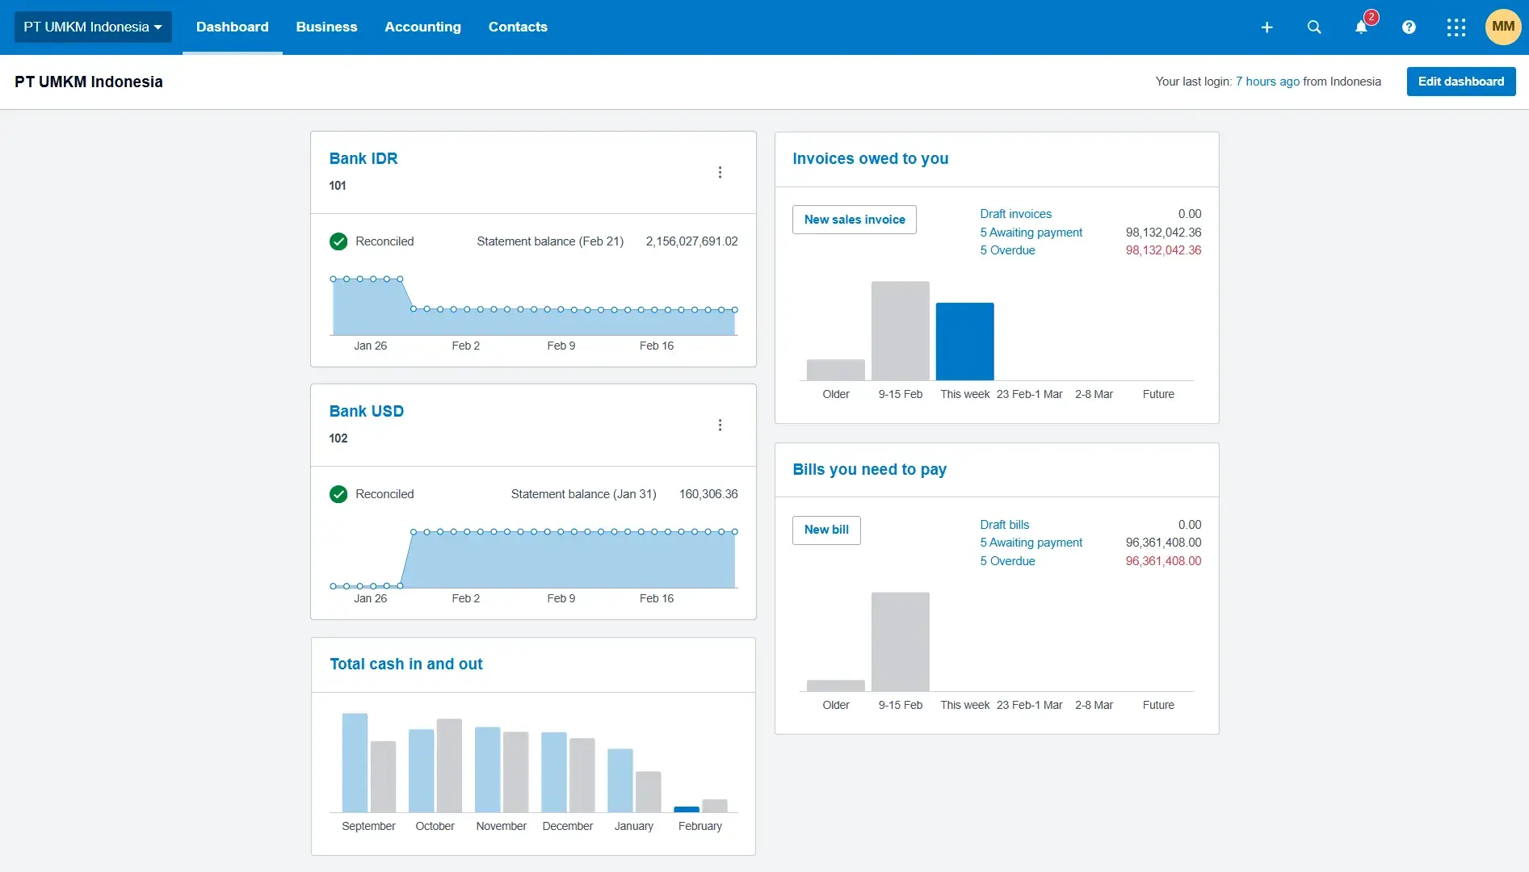Open the Bank IDR account link
Screen dimensions: 1529x872
tap(363, 159)
